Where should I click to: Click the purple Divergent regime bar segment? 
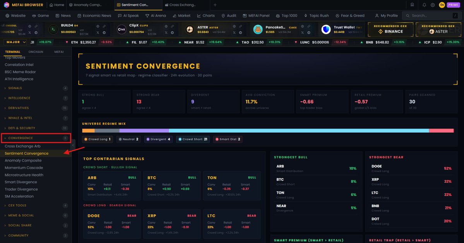(144, 131)
